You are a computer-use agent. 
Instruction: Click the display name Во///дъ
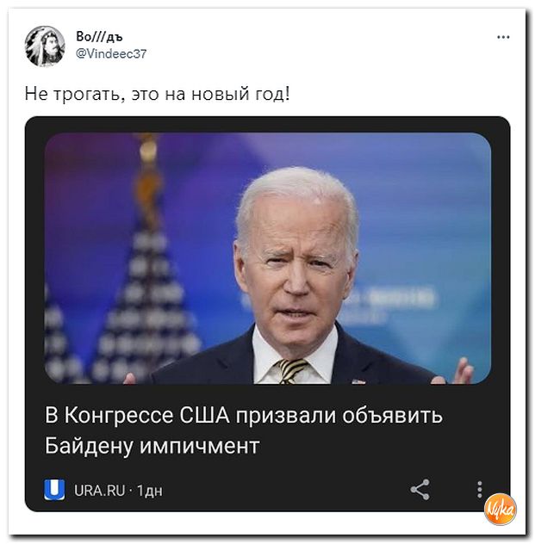(x=99, y=36)
